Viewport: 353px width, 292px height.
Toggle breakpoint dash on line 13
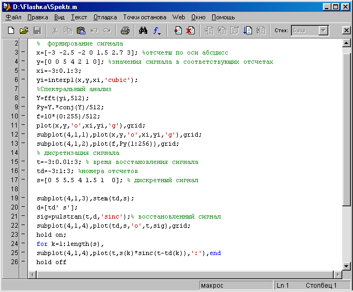[x=23, y=143]
